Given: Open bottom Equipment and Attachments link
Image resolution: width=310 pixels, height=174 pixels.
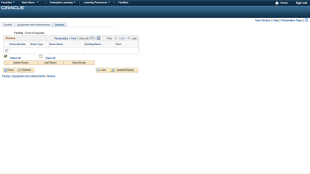Looking at the screenshot, I should [x=29, y=76].
